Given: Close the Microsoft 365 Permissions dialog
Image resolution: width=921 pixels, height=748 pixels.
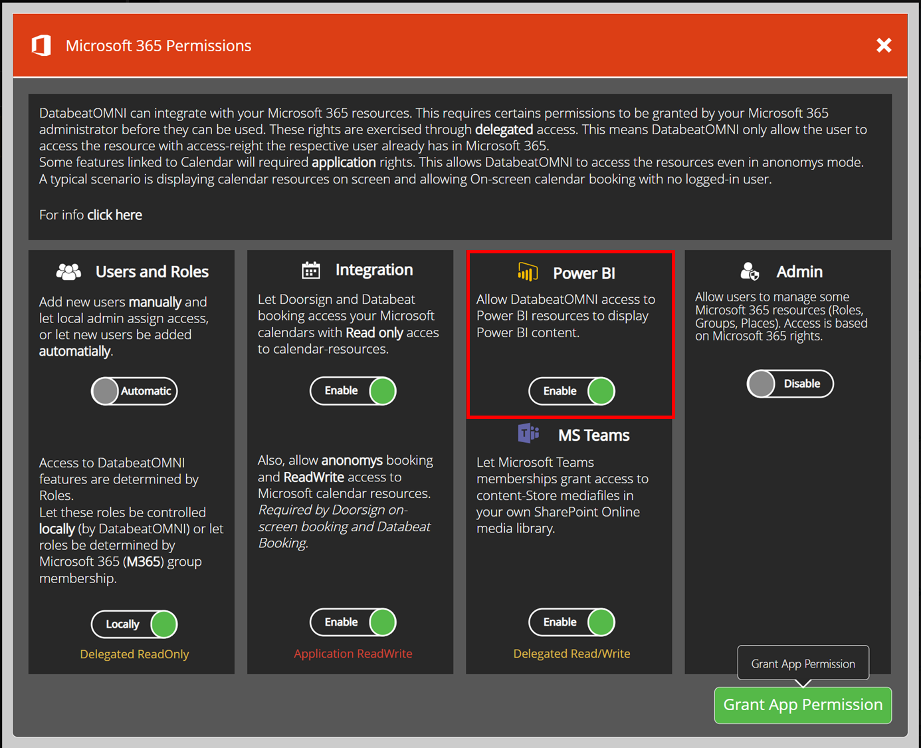Looking at the screenshot, I should tap(883, 45).
